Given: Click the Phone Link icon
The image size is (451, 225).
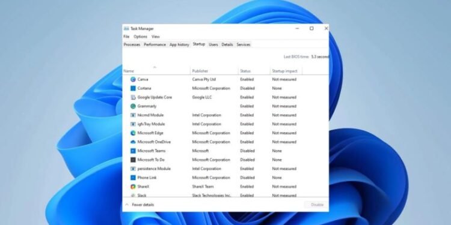Looking at the screenshot, I should (133, 178).
